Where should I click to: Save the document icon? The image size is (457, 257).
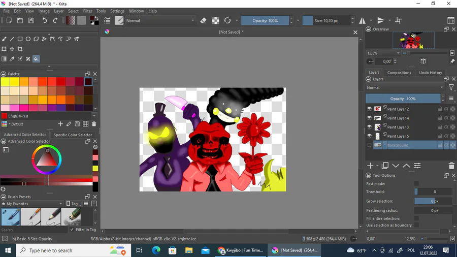click(31, 21)
